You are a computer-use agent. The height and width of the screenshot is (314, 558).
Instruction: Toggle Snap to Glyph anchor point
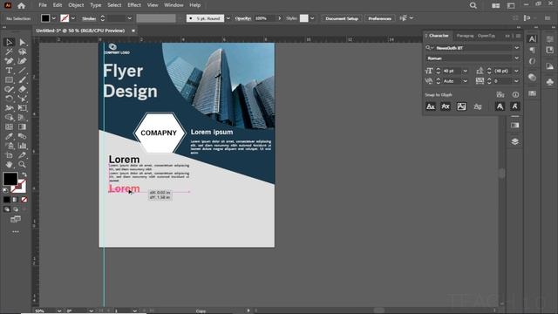[x=514, y=106]
